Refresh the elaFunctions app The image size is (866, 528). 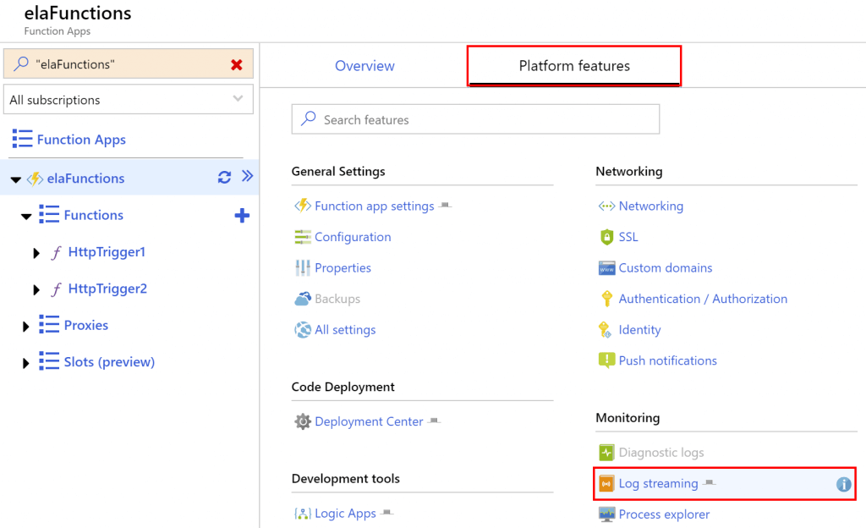pyautogui.click(x=224, y=178)
